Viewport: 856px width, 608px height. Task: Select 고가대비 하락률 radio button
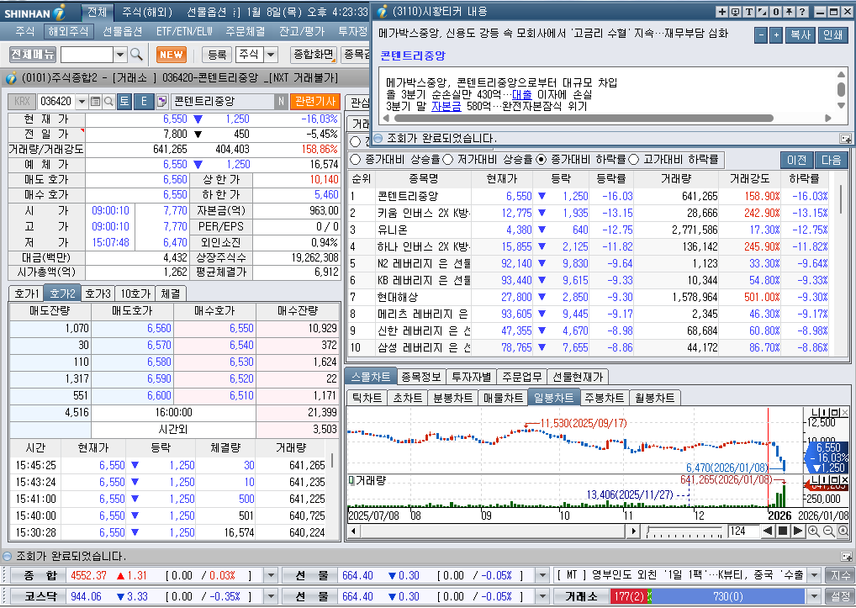tap(634, 160)
